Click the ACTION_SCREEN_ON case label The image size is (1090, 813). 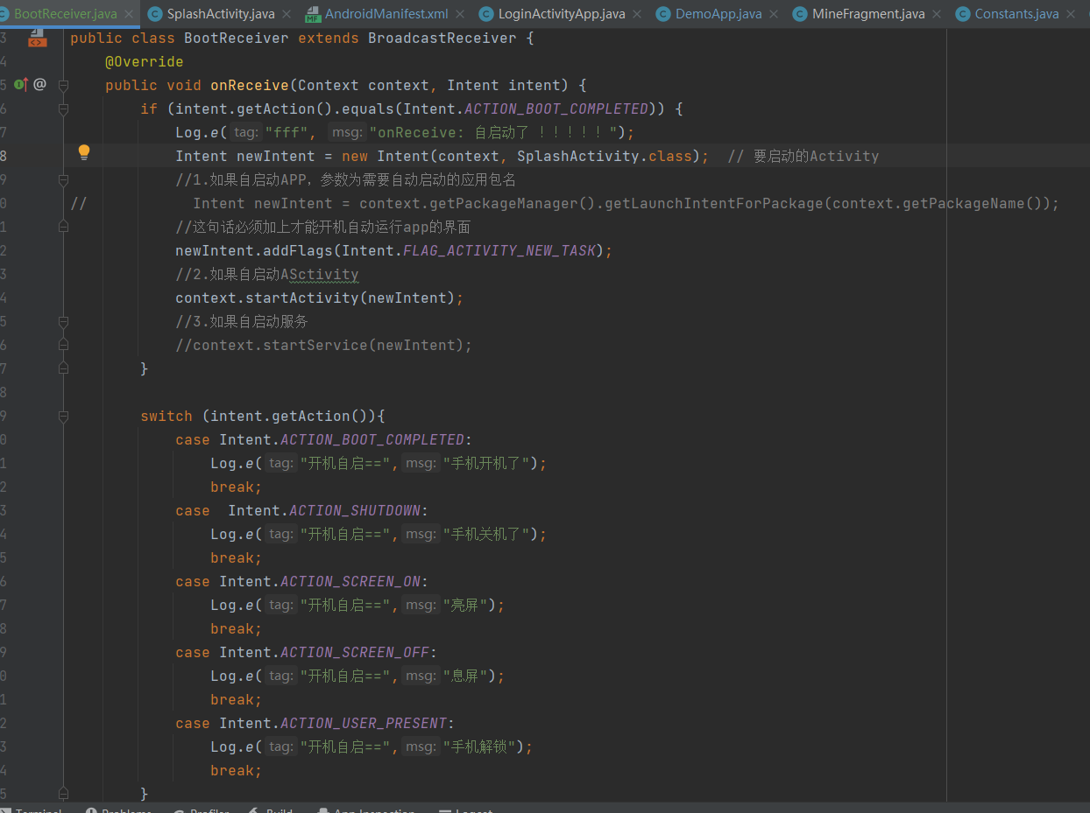(350, 582)
